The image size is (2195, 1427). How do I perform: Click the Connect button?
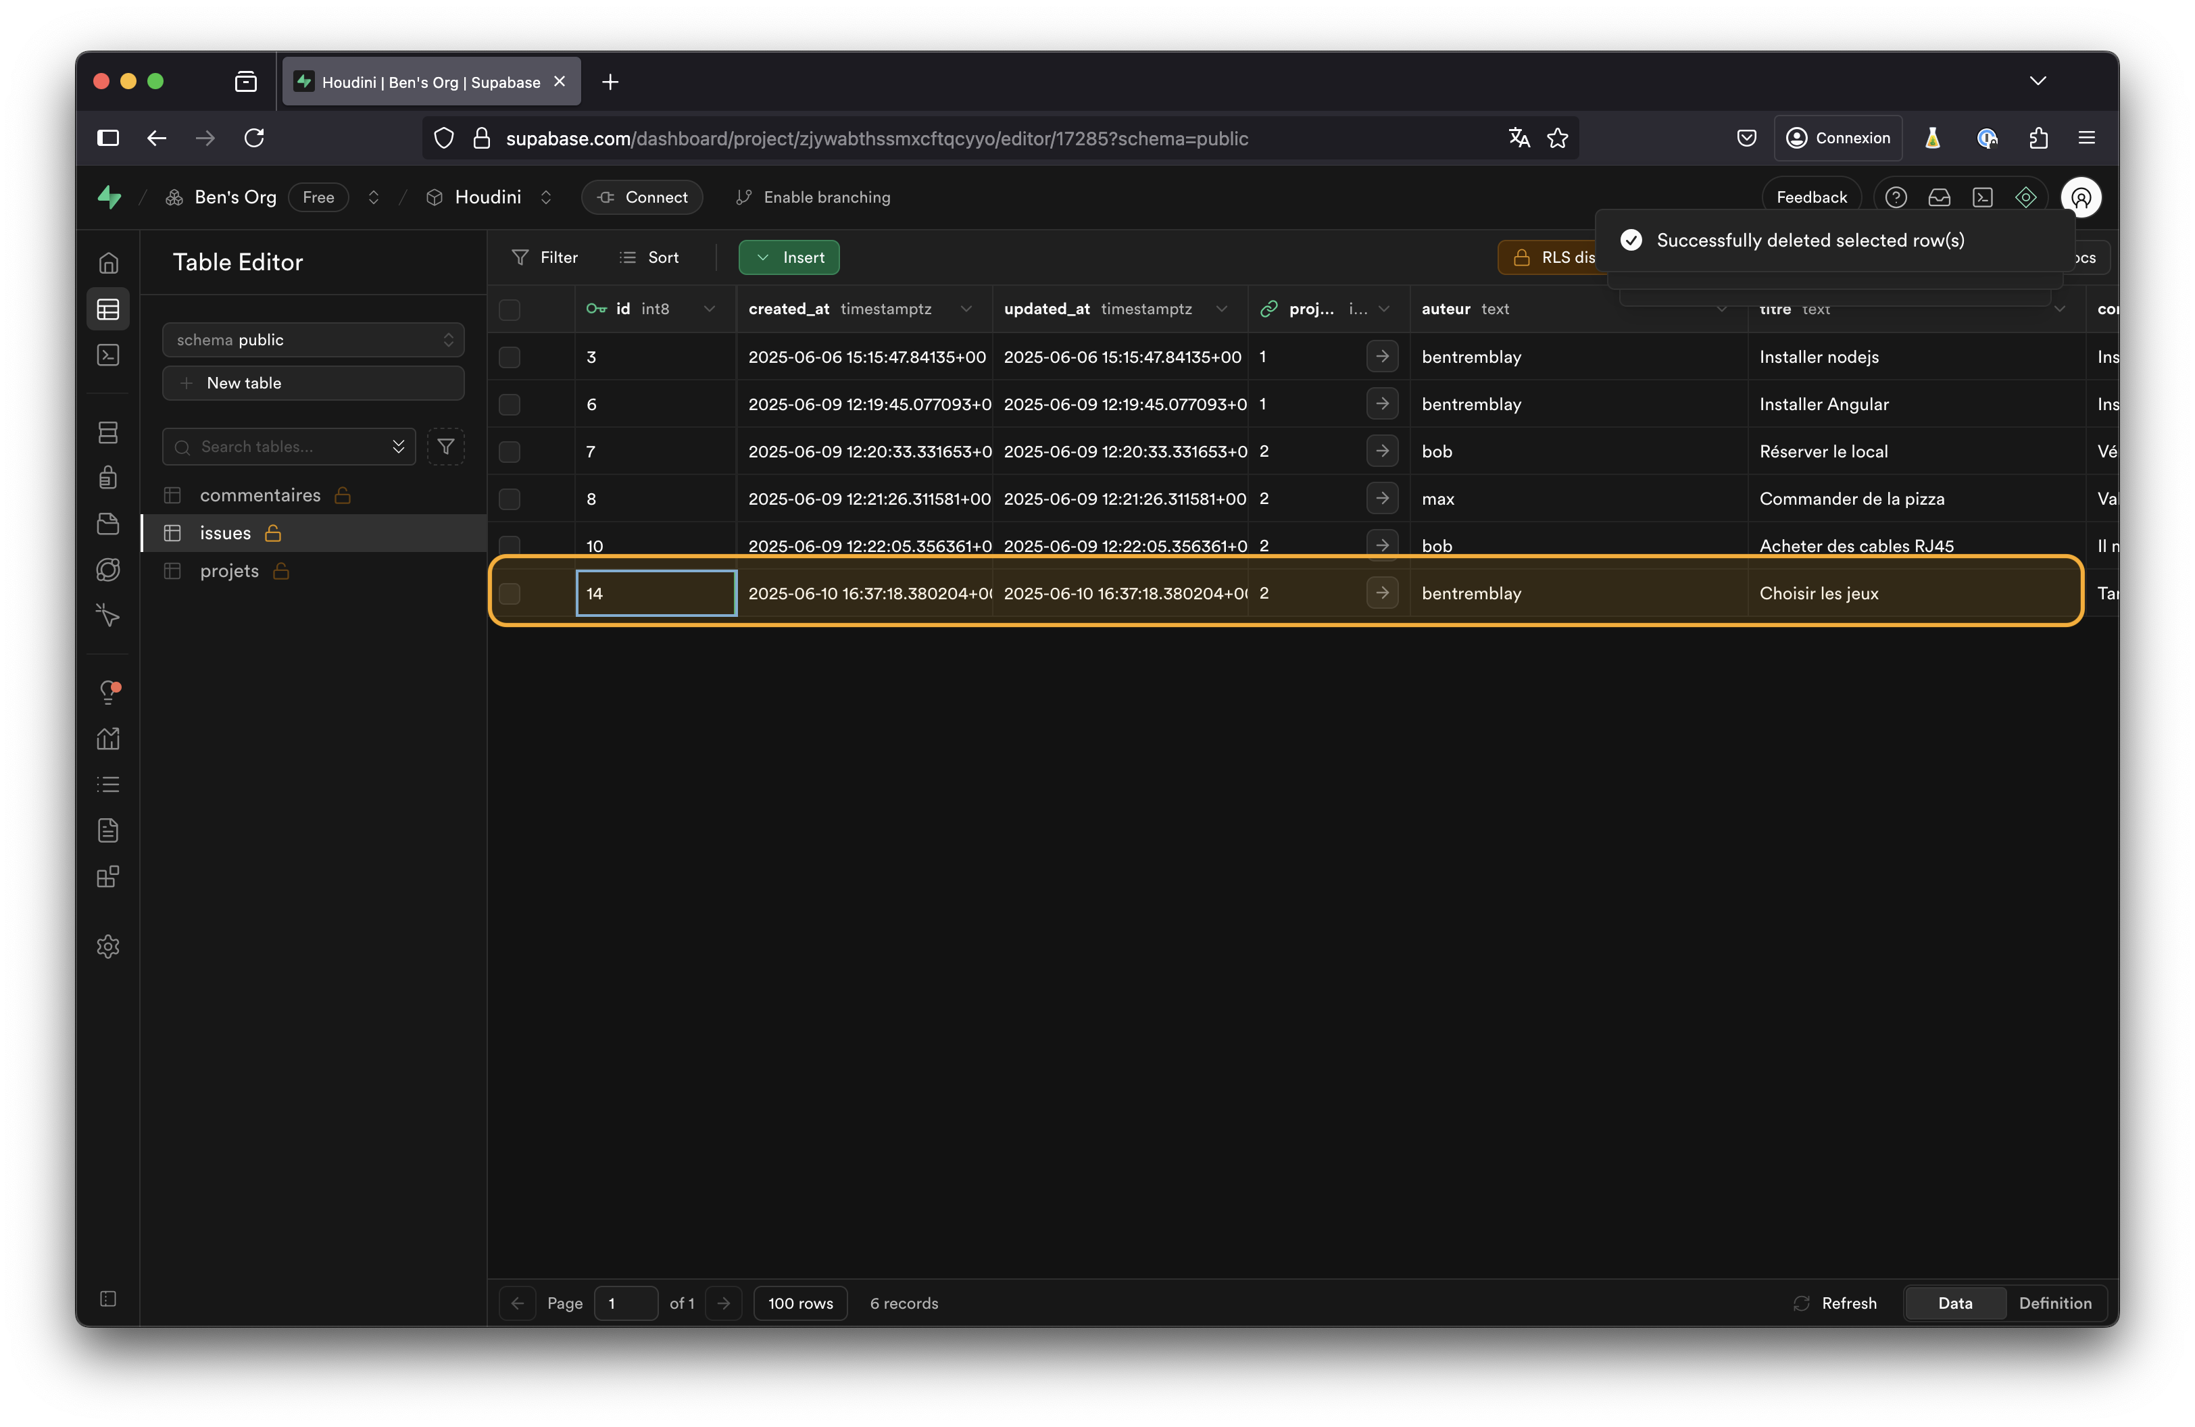point(642,197)
